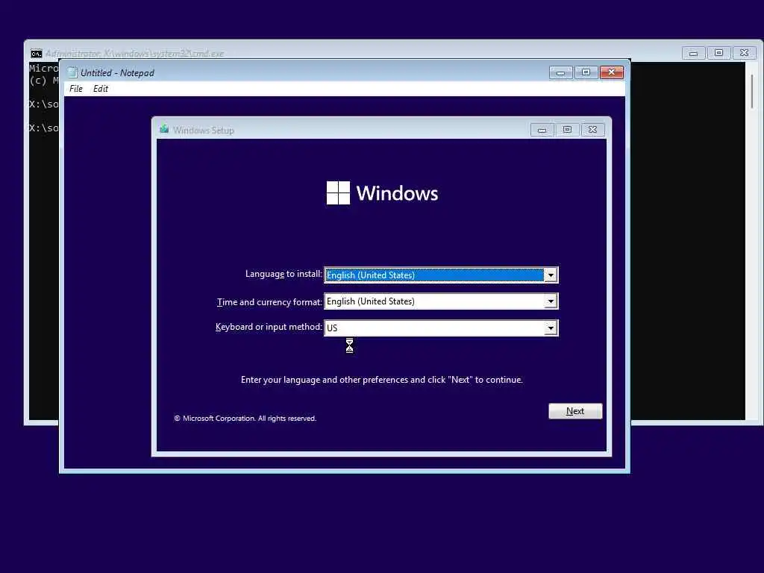Click the Windows Setup title bar icon
The image size is (764, 573).
[x=164, y=130]
